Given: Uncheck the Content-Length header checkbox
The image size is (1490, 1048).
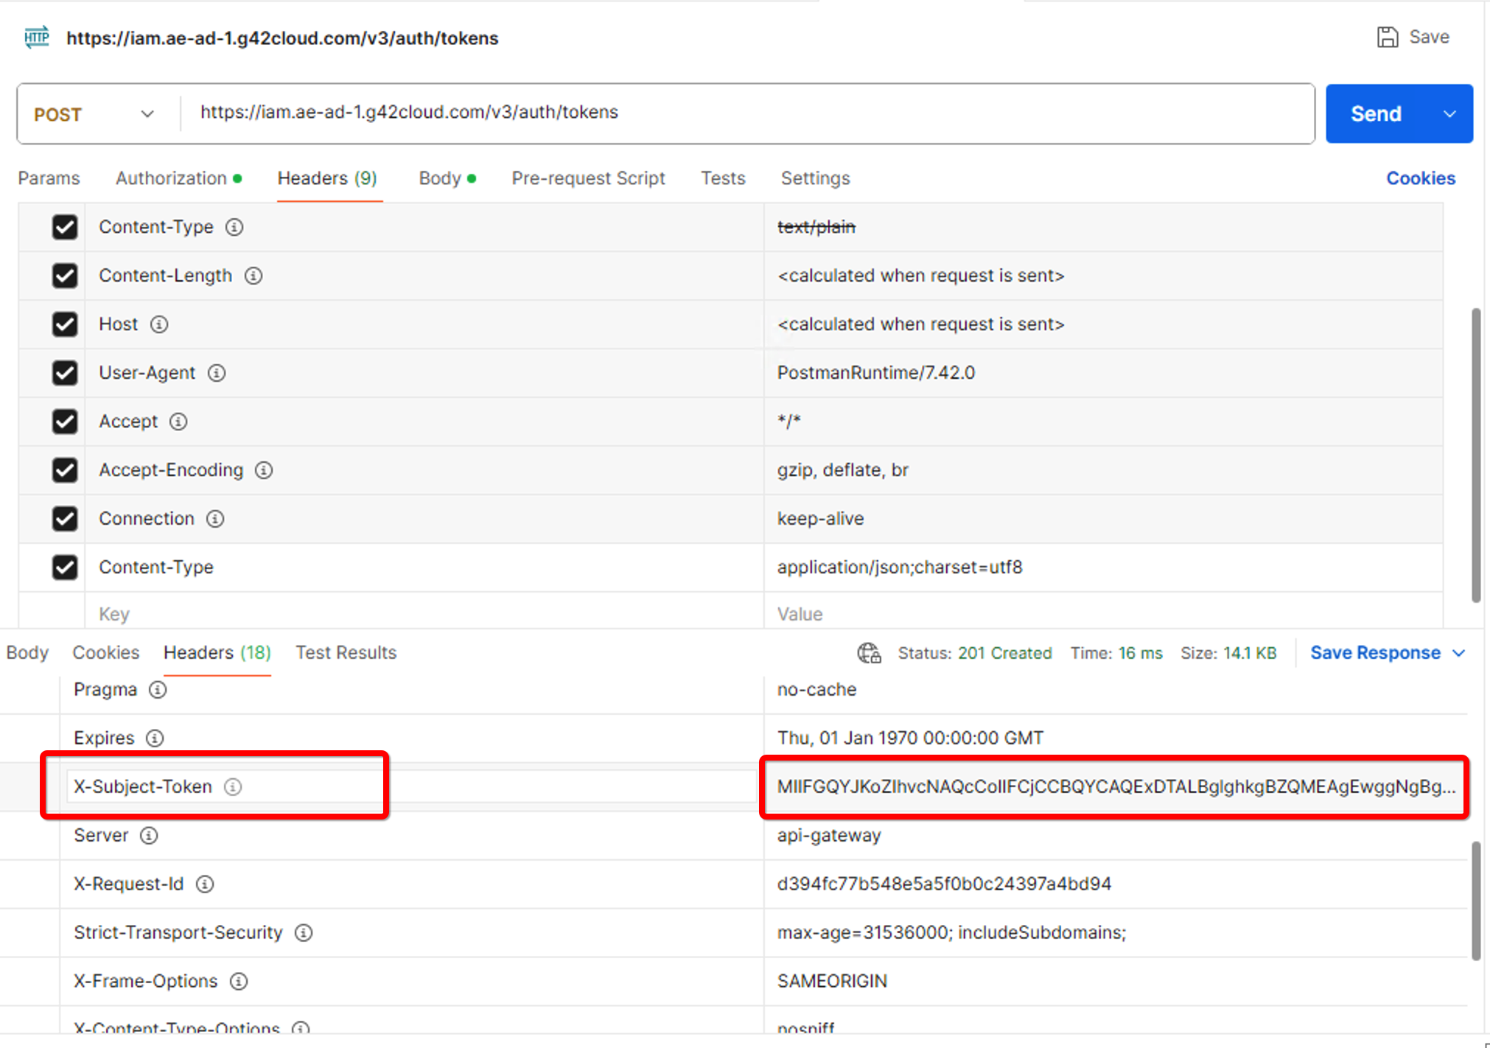Looking at the screenshot, I should click(x=65, y=276).
